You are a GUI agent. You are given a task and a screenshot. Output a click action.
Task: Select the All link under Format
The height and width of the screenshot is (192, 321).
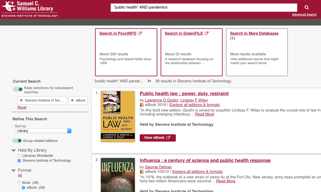tap(20, 175)
